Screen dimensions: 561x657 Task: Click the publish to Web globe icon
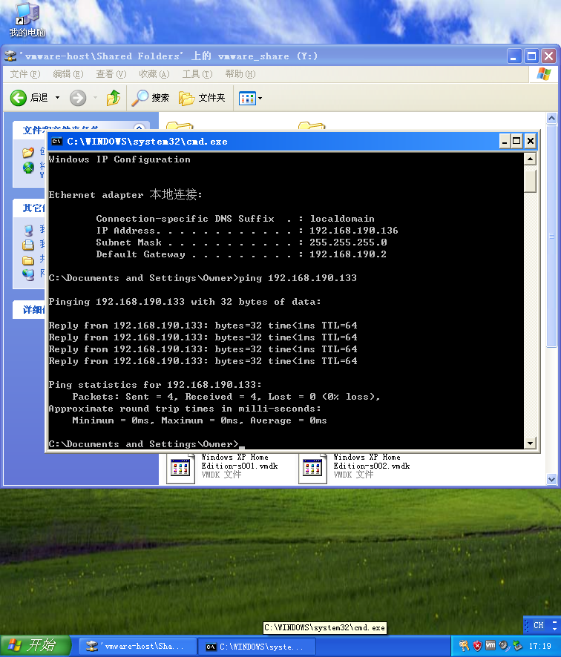(28, 168)
